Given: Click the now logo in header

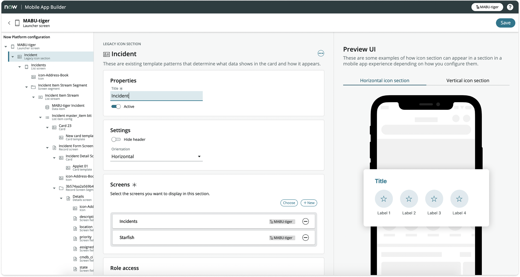Looking at the screenshot, I should click(11, 7).
